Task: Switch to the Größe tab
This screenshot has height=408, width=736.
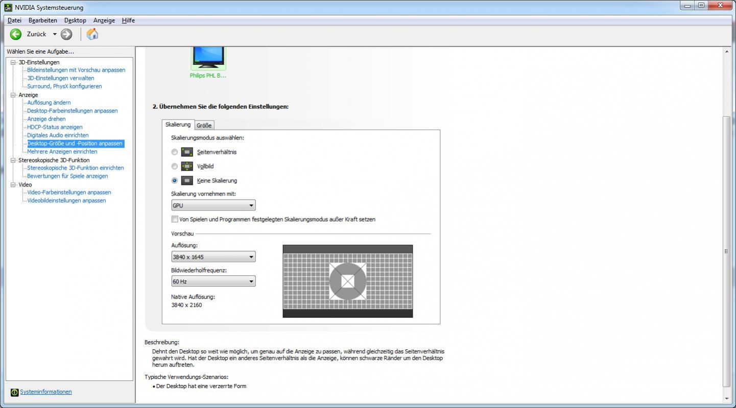Action: [x=204, y=125]
